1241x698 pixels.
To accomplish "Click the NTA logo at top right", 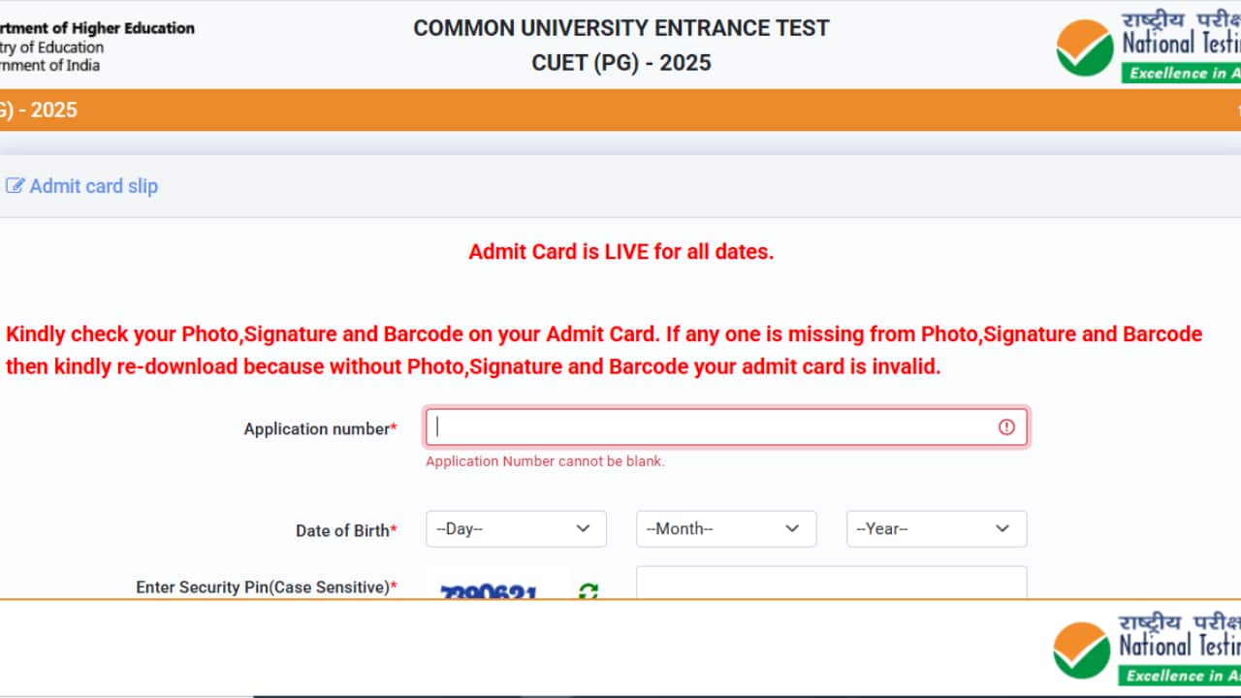I will click(1083, 45).
